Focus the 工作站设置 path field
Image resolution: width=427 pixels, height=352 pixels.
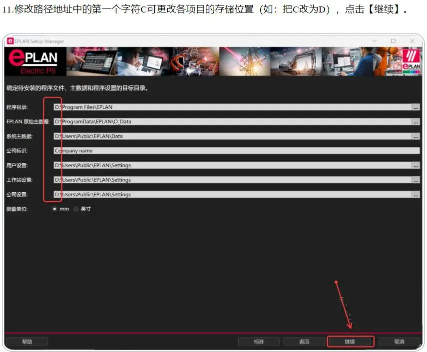click(233, 180)
